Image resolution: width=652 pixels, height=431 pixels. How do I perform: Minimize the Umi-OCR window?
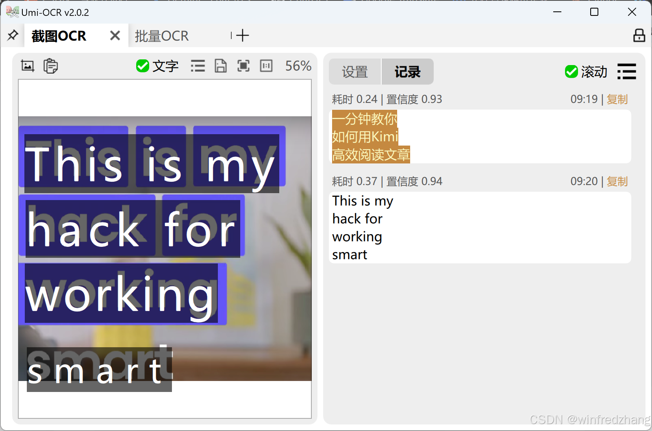click(x=557, y=12)
